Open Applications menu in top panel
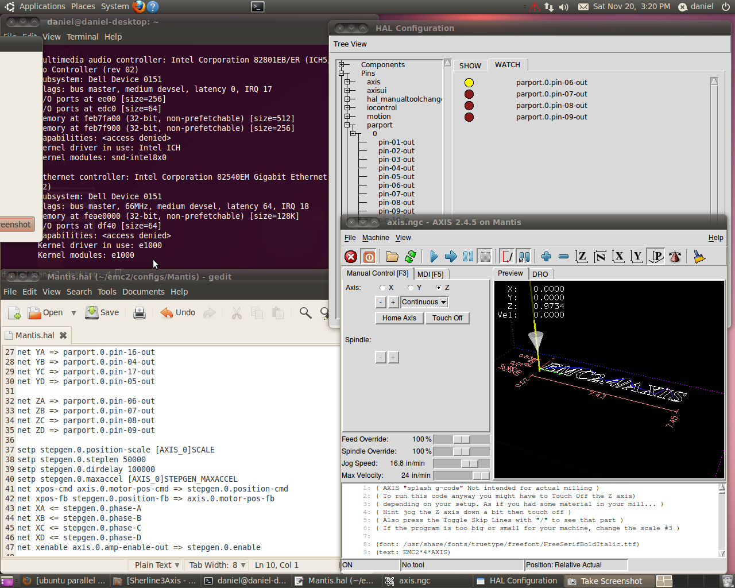 [x=42, y=6]
